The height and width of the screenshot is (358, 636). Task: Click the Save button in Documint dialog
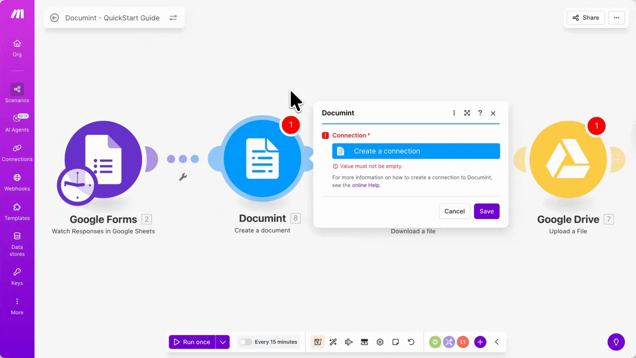coord(486,211)
